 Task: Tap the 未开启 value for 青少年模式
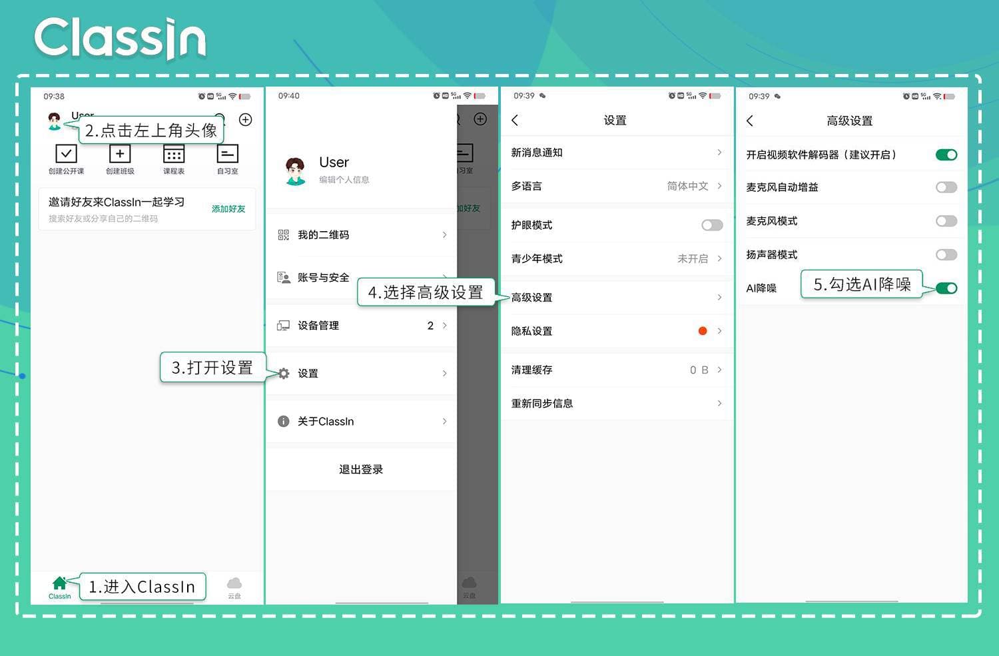[693, 258]
